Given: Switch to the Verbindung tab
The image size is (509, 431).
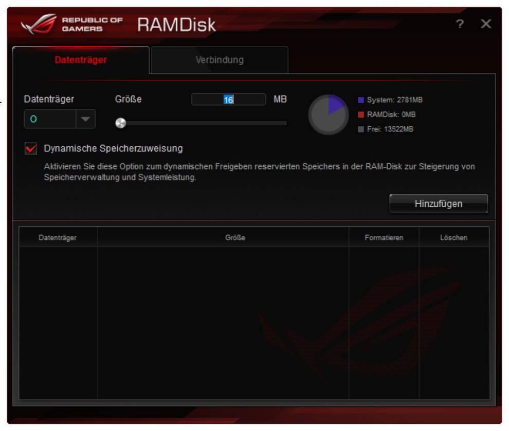Looking at the screenshot, I should pyautogui.click(x=220, y=60).
